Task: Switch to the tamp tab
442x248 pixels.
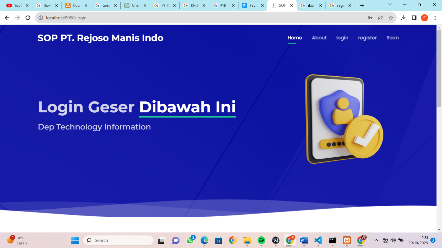Action: pos(105,5)
